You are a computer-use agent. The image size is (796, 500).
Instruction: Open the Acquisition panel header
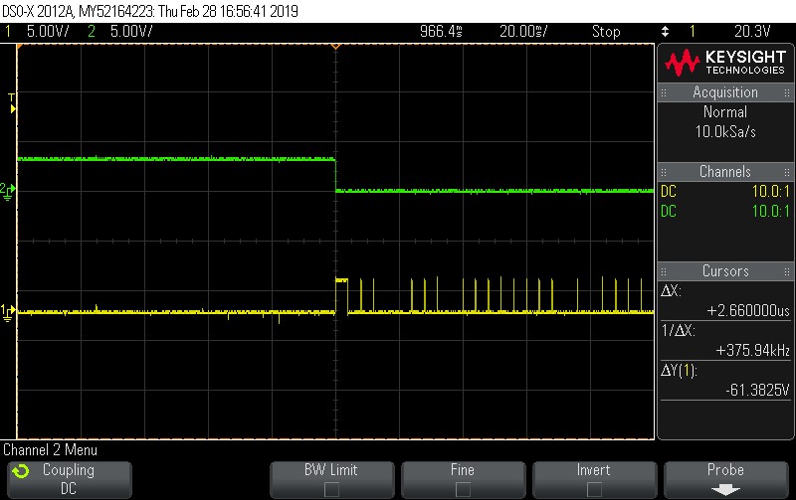point(724,92)
